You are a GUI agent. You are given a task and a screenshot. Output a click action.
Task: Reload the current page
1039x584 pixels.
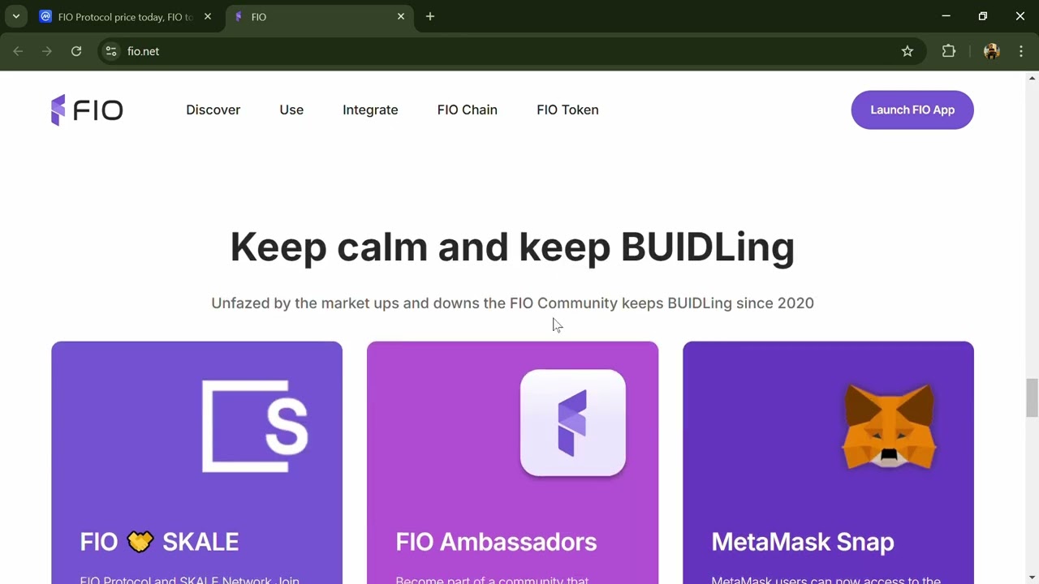pos(76,51)
